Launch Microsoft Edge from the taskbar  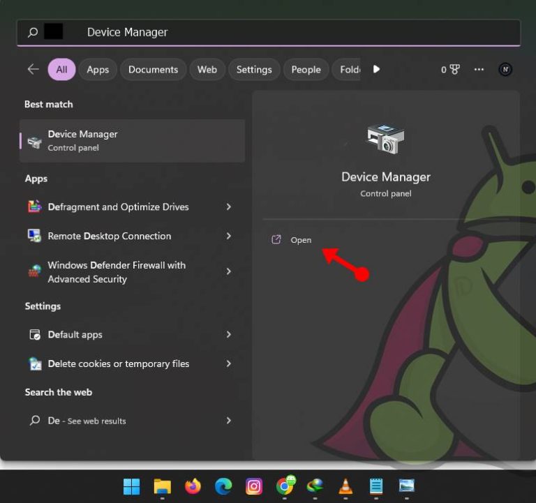[223, 486]
